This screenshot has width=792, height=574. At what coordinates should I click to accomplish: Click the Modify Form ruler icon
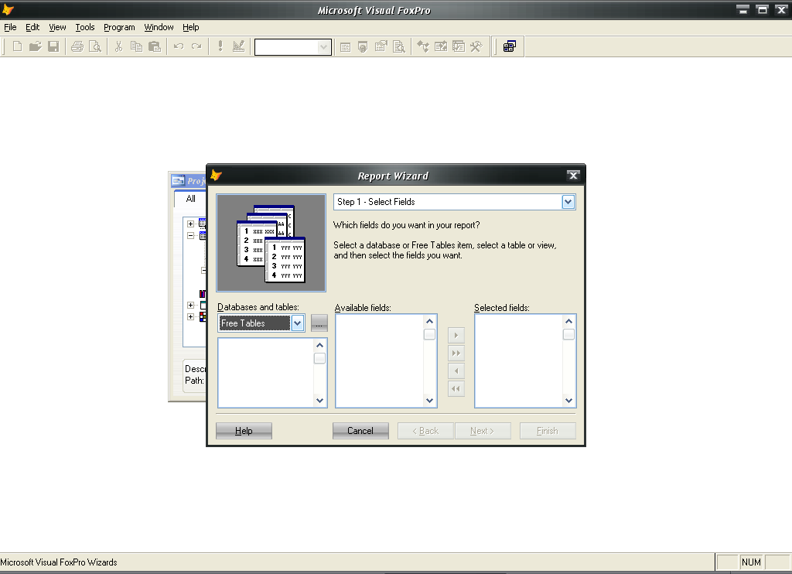[238, 47]
